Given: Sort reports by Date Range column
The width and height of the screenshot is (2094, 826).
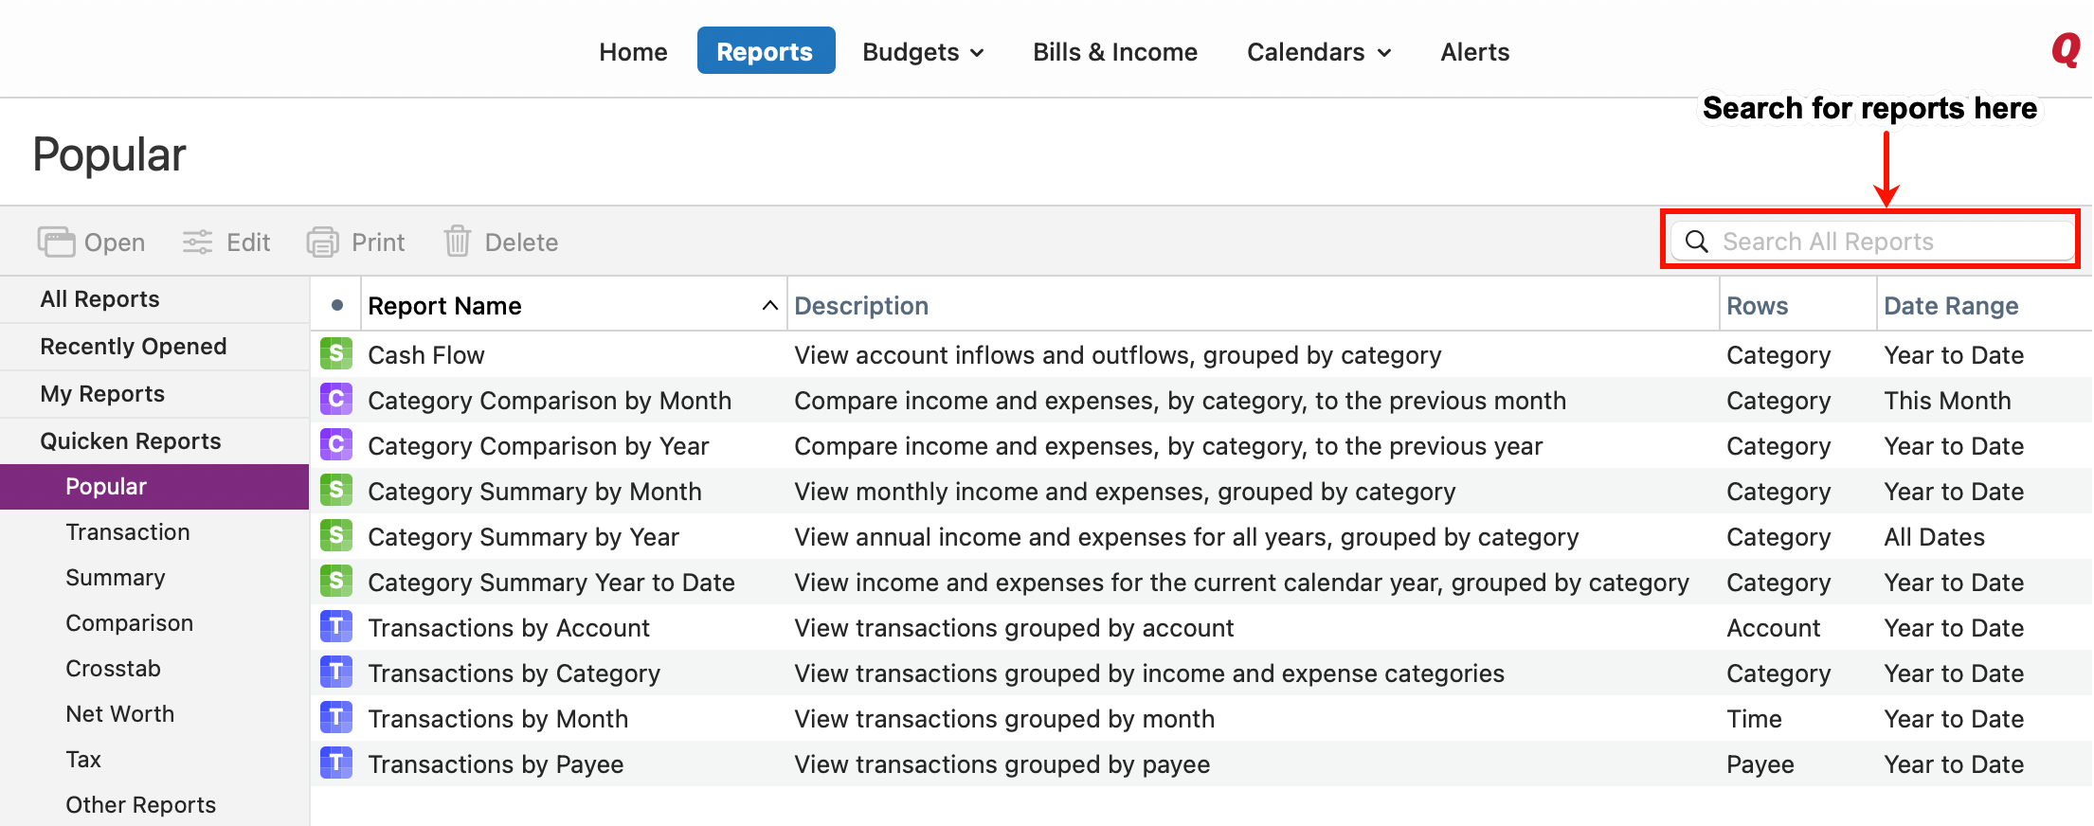Looking at the screenshot, I should point(1950,306).
